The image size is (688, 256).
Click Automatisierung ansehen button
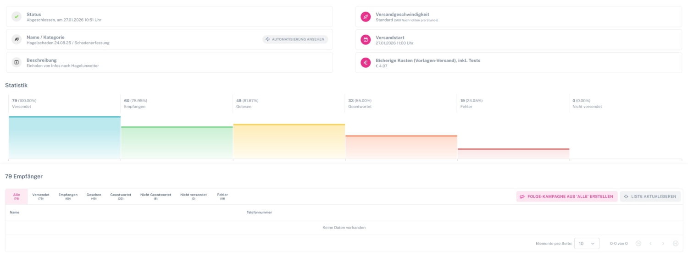point(295,39)
